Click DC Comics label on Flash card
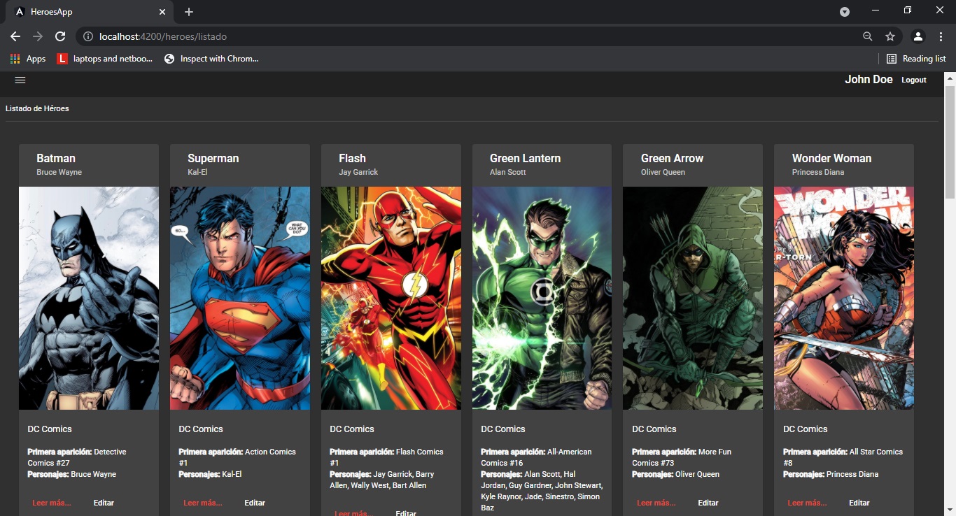The width and height of the screenshot is (956, 516). [352, 429]
